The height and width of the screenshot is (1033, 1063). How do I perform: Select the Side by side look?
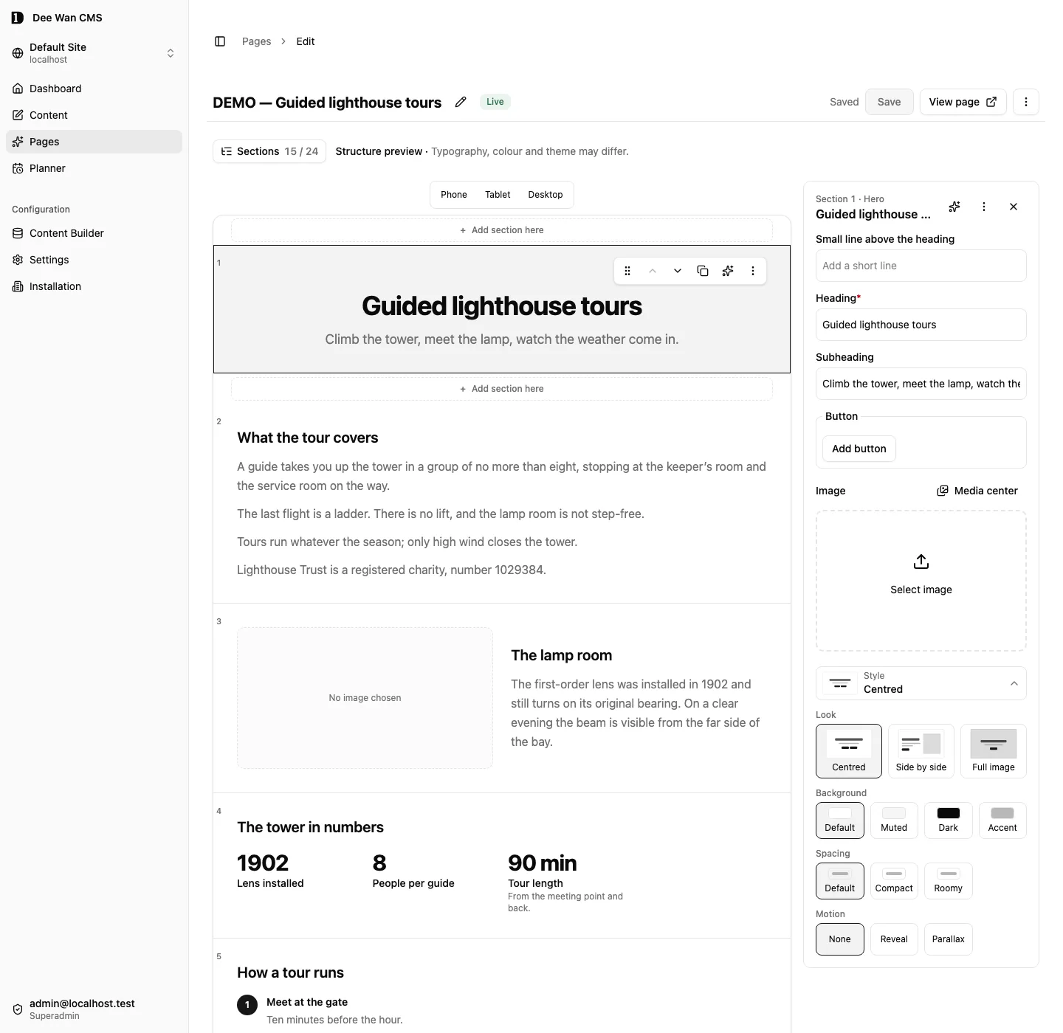[921, 751]
